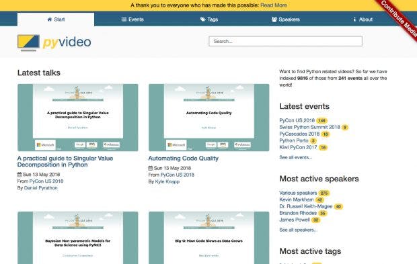Viewport: 417px width, 264px height.
Task: Open the Events menu item
Action: click(132, 19)
